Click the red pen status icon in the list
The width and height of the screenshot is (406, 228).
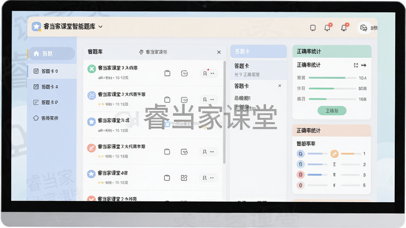tap(91, 148)
